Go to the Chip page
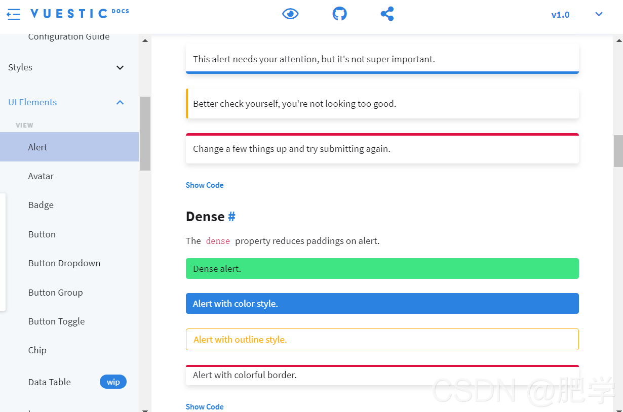The width and height of the screenshot is (623, 412). tap(37, 350)
